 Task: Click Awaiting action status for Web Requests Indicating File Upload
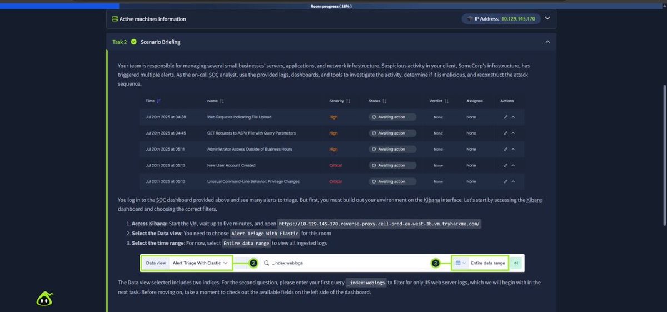392,117
